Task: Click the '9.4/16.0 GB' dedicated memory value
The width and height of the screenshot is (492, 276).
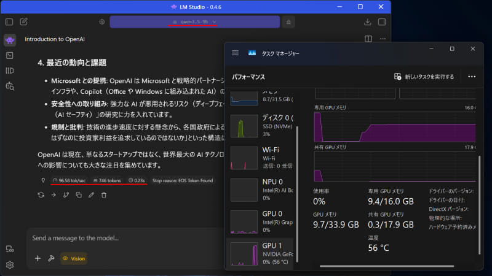Action: click(391, 201)
